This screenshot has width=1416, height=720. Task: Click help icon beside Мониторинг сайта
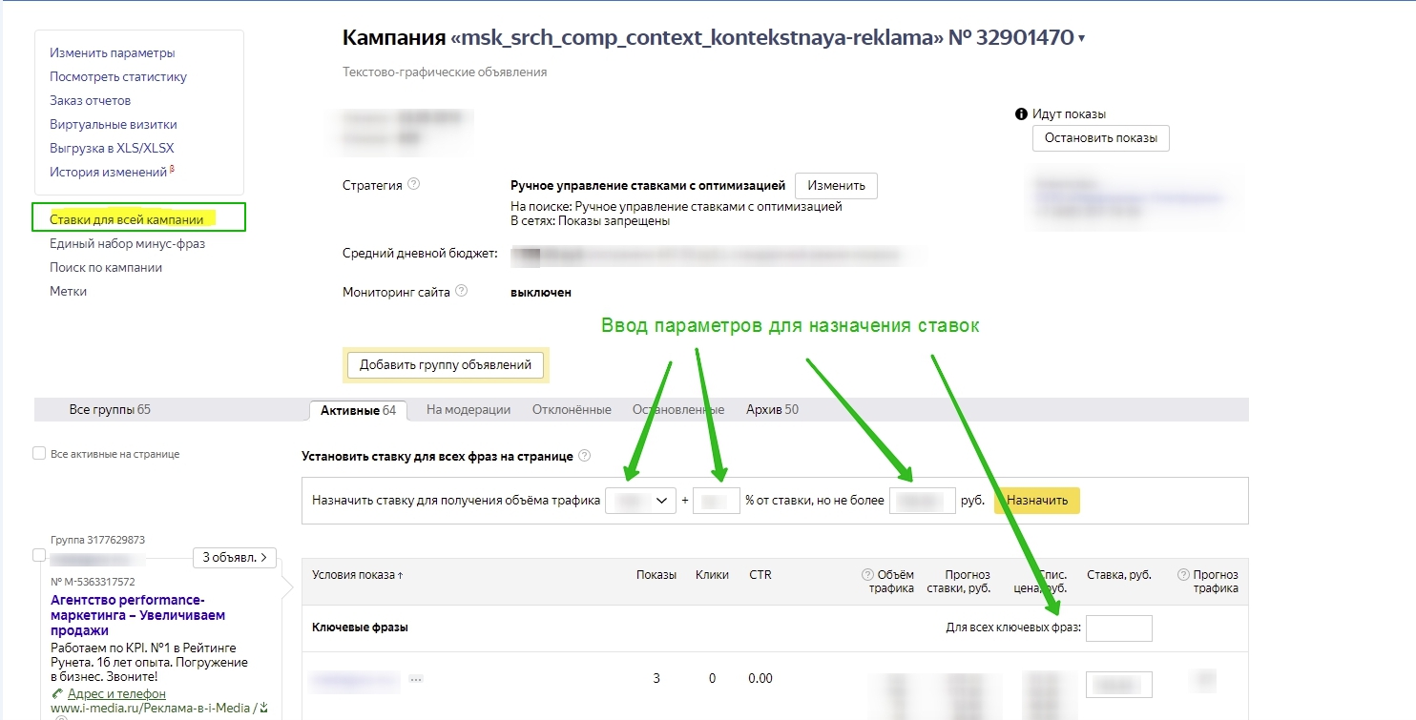[x=462, y=292]
